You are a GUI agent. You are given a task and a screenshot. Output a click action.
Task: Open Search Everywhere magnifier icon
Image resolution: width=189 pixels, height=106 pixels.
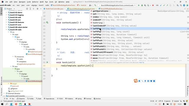[x=181, y=5]
